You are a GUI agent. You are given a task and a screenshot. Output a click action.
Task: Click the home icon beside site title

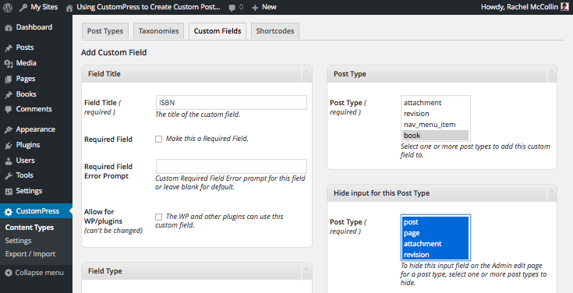click(x=69, y=8)
